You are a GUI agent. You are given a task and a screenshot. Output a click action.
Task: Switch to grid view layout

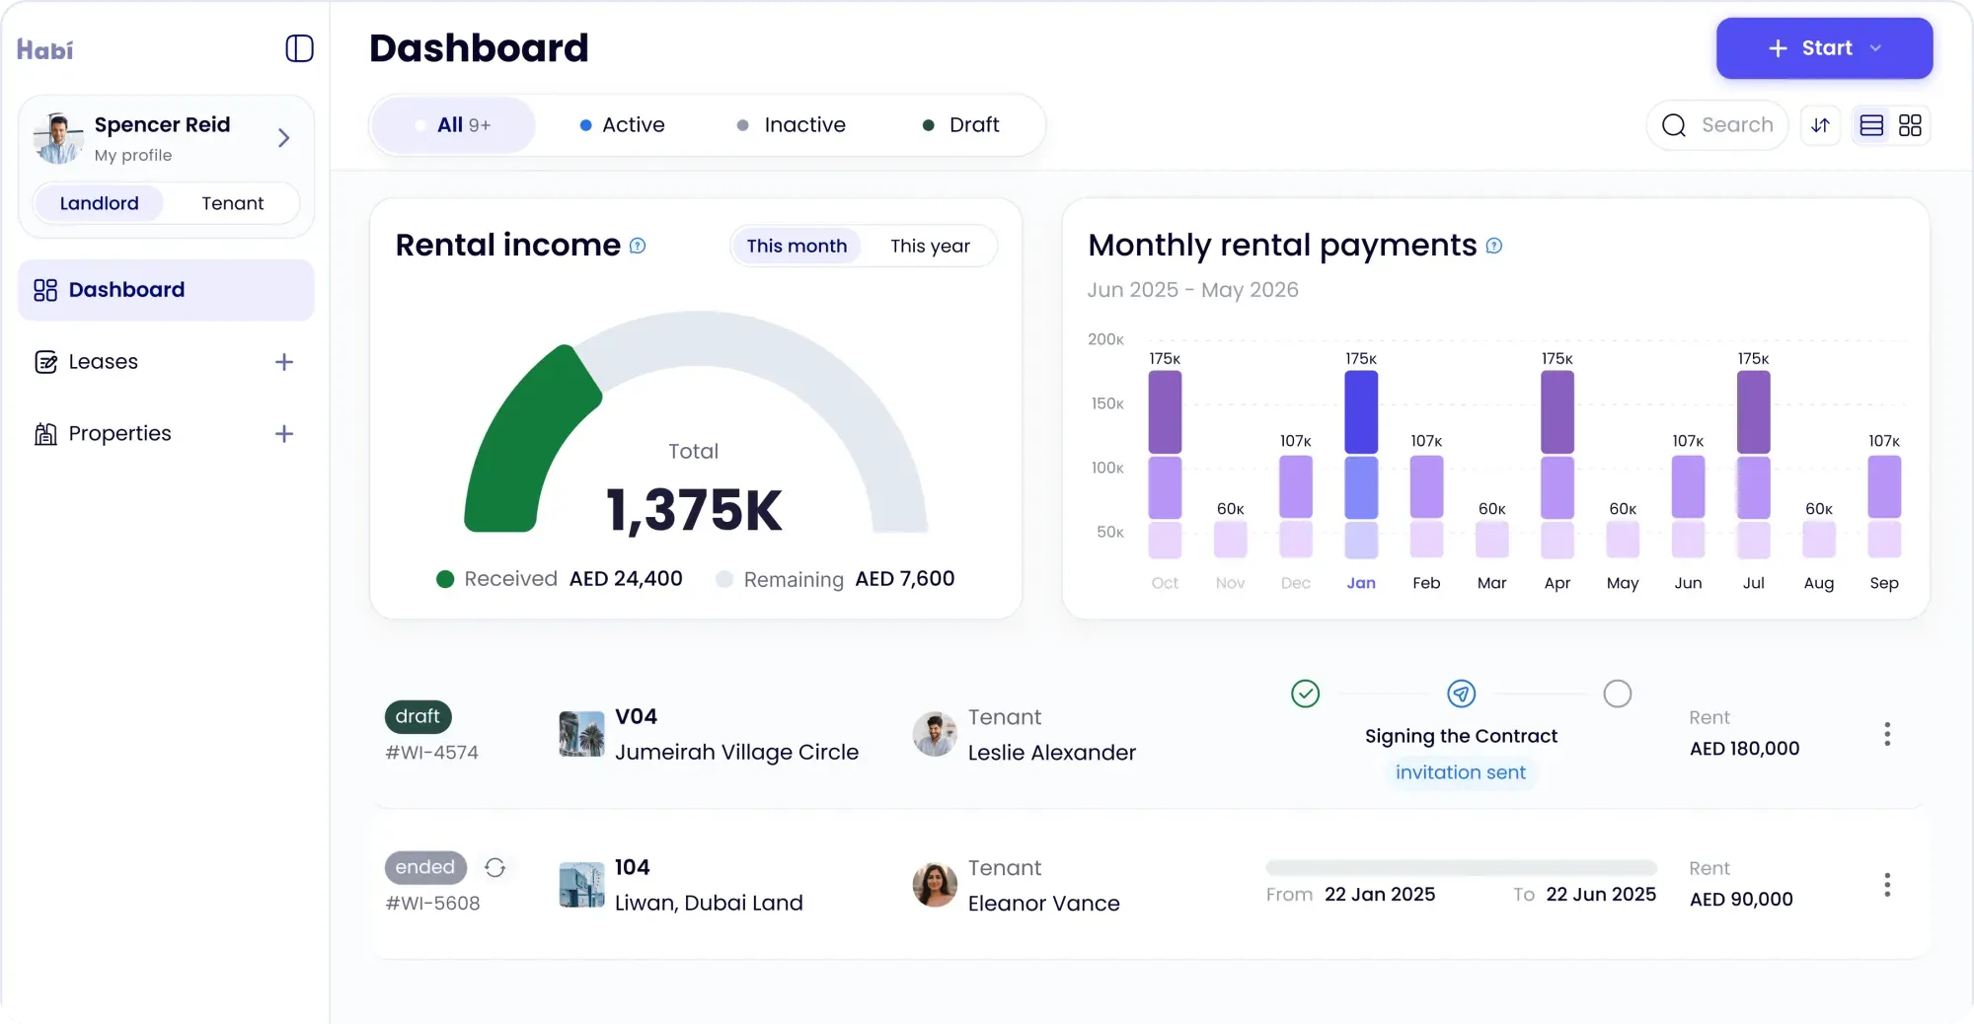click(1910, 125)
